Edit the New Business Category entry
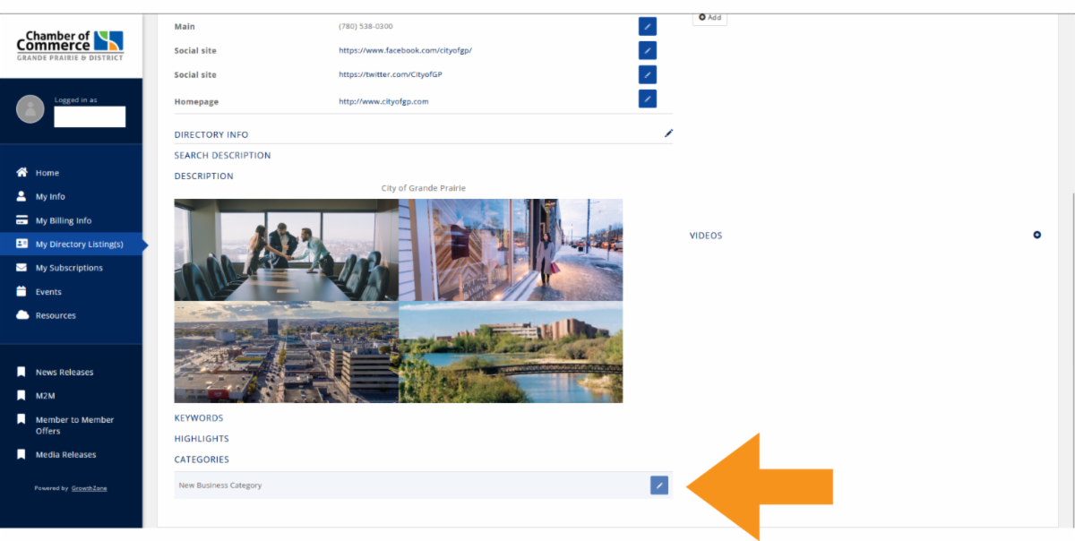 point(659,485)
